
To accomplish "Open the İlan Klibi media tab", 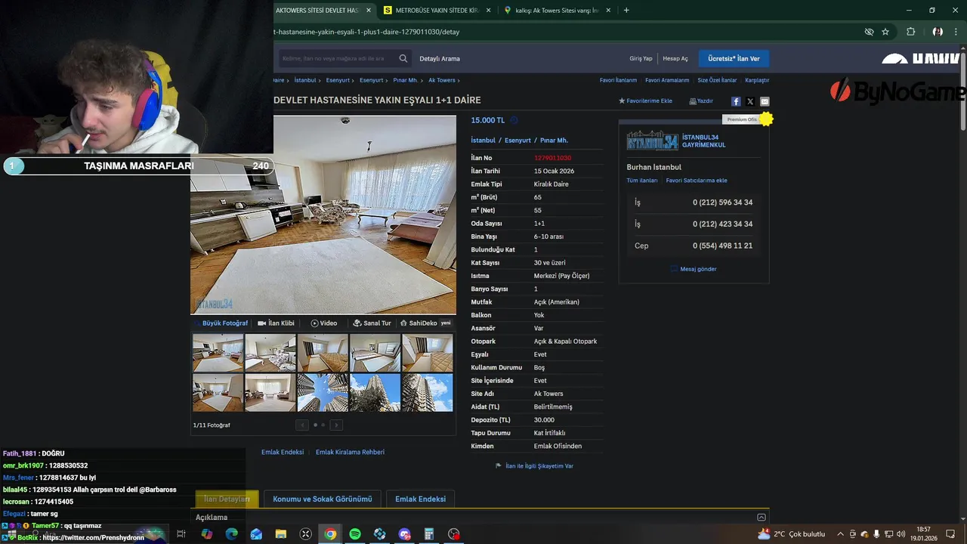I will click(x=276, y=323).
